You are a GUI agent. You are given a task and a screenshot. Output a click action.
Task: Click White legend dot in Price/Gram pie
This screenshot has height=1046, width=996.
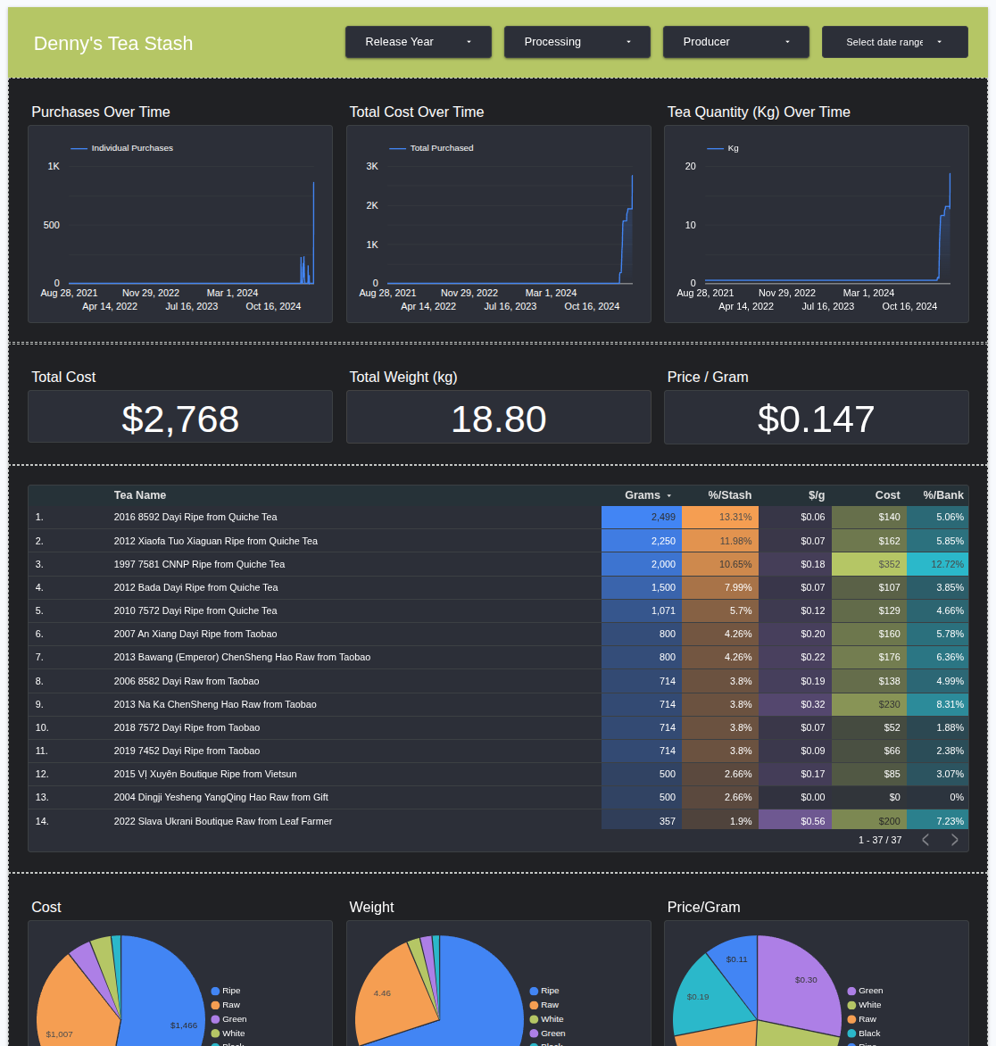click(x=852, y=1005)
